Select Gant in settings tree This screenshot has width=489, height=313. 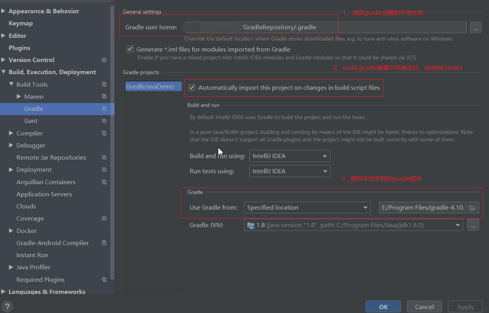[31, 121]
